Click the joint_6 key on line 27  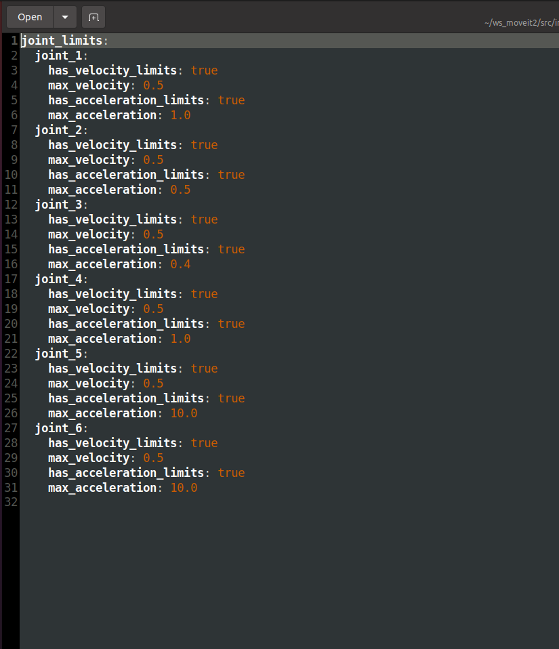(x=57, y=427)
